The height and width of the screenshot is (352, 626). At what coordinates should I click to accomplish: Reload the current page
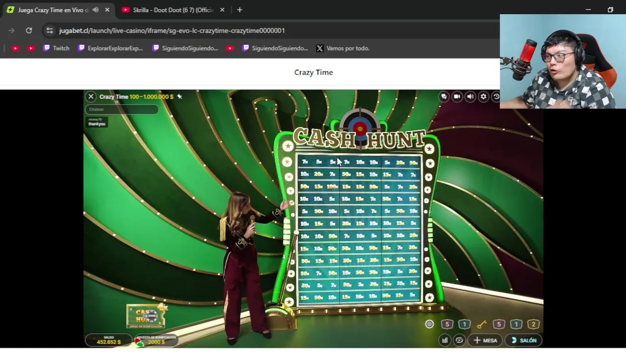tap(29, 30)
